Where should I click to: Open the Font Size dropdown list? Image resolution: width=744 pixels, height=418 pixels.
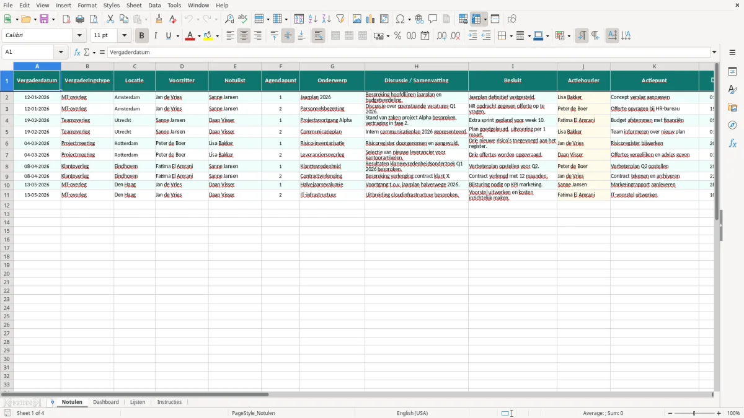point(124,36)
